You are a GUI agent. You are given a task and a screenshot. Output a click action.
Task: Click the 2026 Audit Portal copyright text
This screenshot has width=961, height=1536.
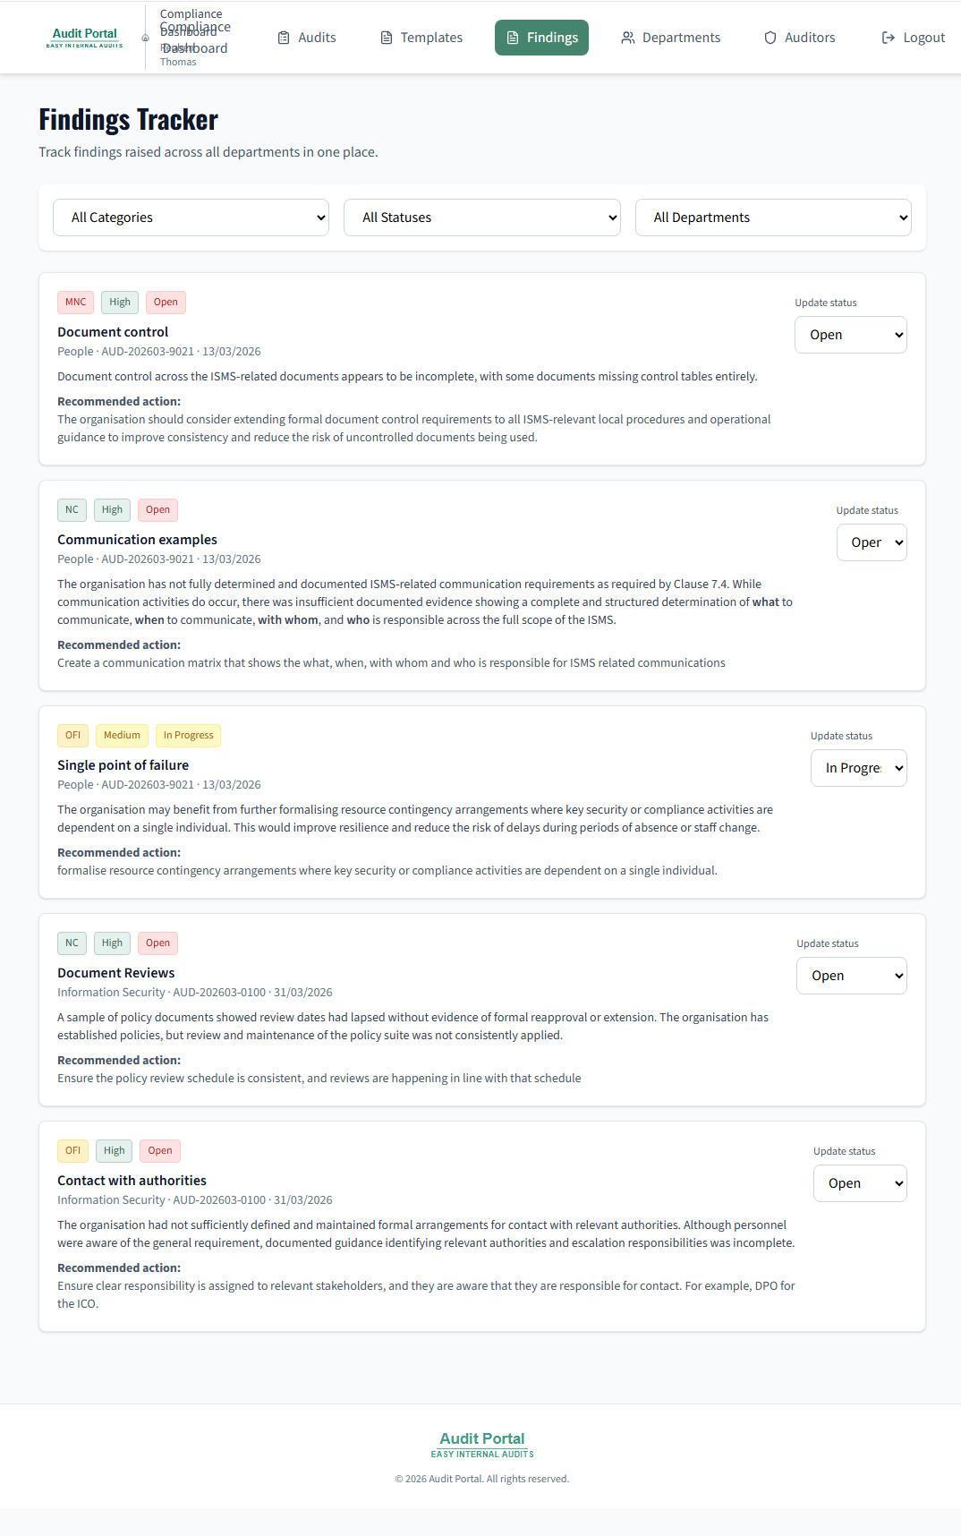point(482,1479)
